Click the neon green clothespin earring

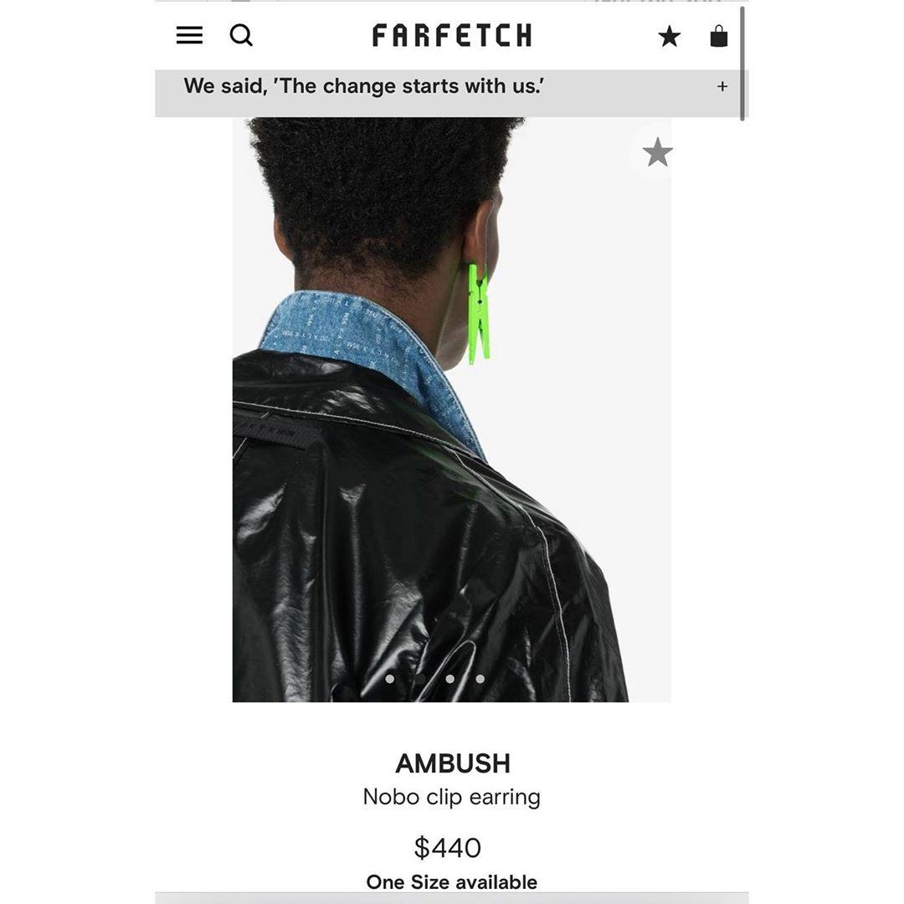click(x=479, y=314)
